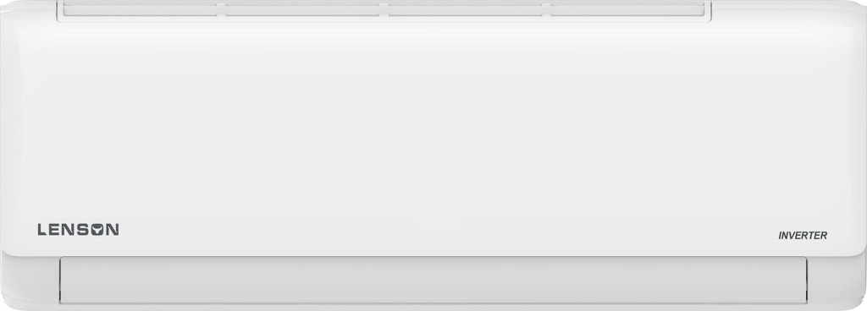Screen dimensions: 867x311
Task: Click the letter S in LENSON logo
Action: pos(82,230)
